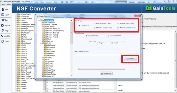Image resolution: width=177 pixels, height=93 pixels.
Task: Uncheck ($Trash) checkbox in main window tree
Action: [x=17, y=47]
